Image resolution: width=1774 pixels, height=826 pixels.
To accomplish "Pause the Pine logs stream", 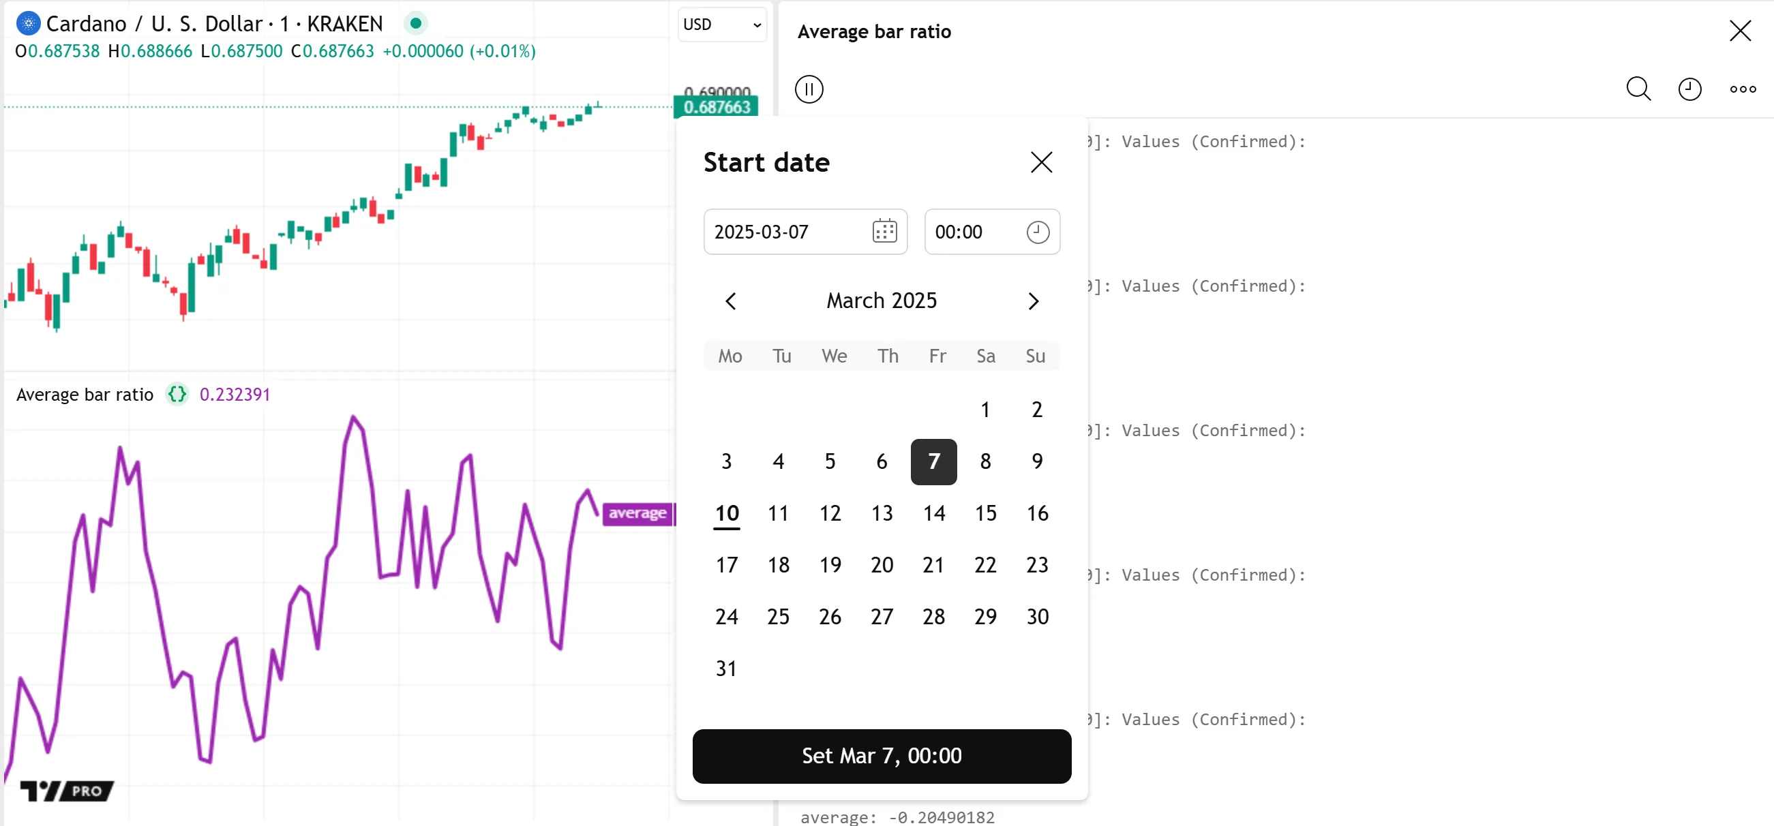I will (x=809, y=89).
